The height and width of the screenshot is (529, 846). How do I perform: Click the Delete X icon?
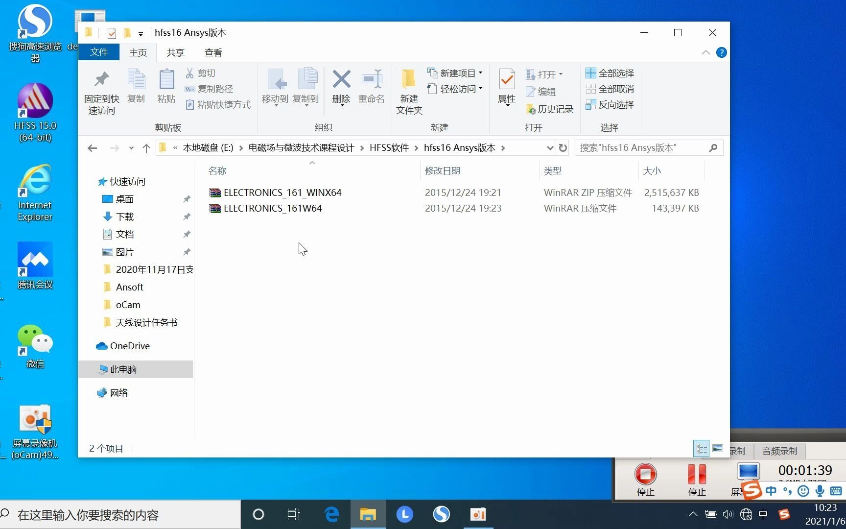click(341, 79)
